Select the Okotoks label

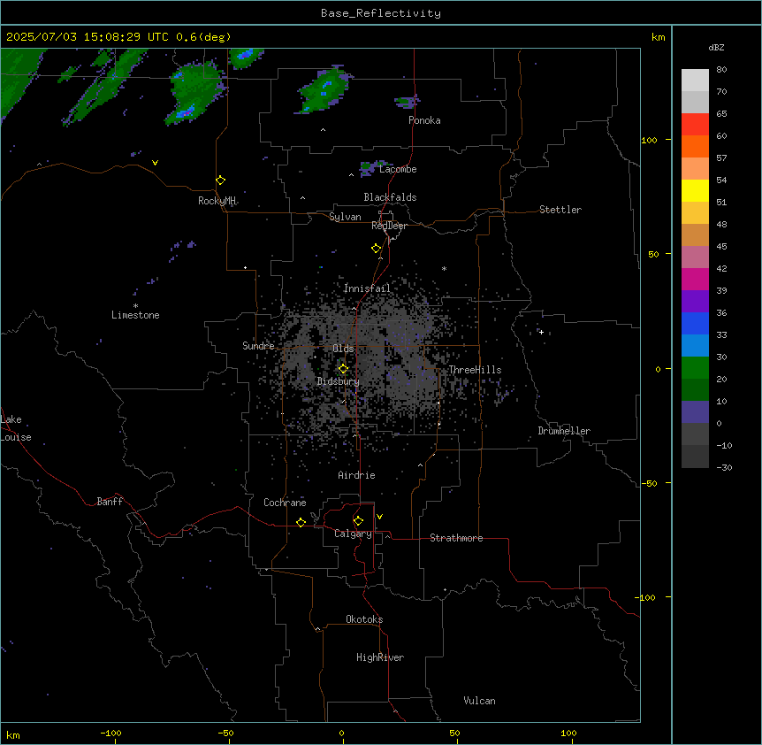[x=364, y=619]
